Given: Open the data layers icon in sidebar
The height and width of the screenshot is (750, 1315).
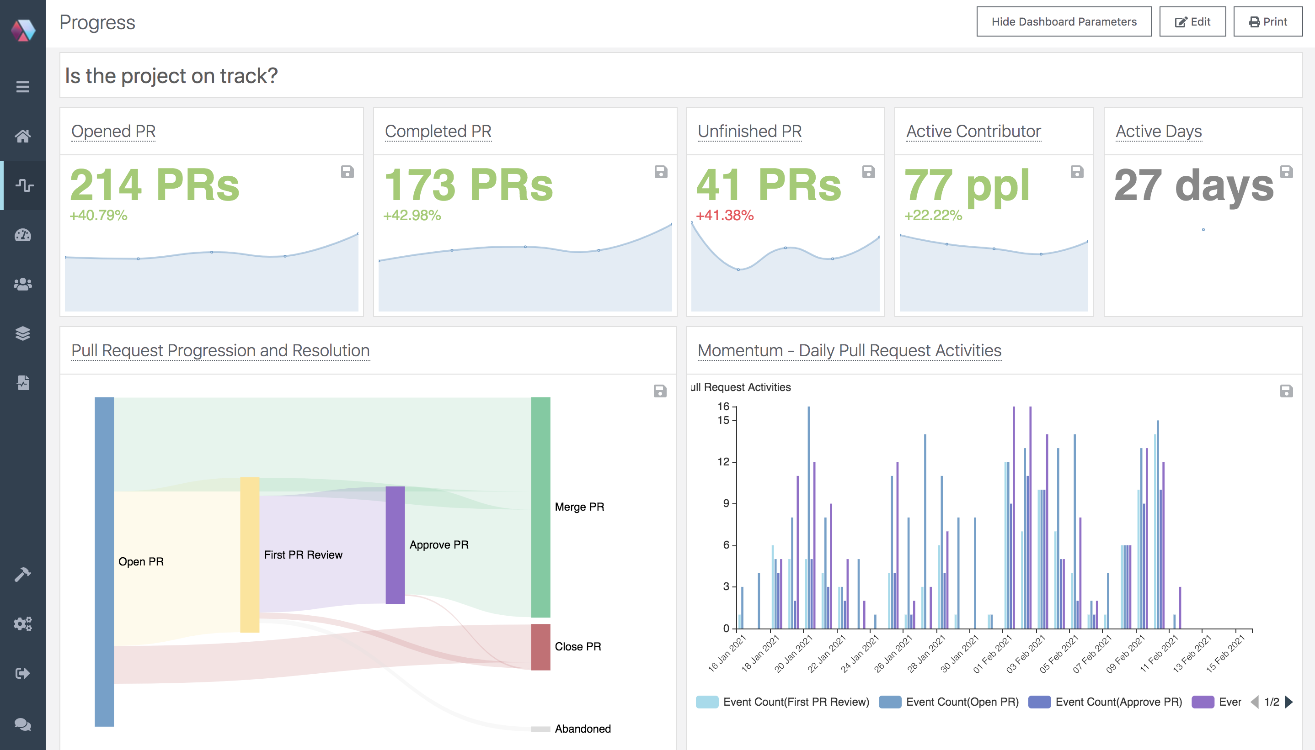Looking at the screenshot, I should click(x=23, y=334).
